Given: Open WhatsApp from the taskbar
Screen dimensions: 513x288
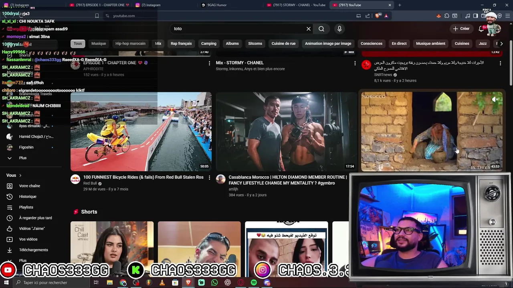Looking at the screenshot, I should [214, 283].
